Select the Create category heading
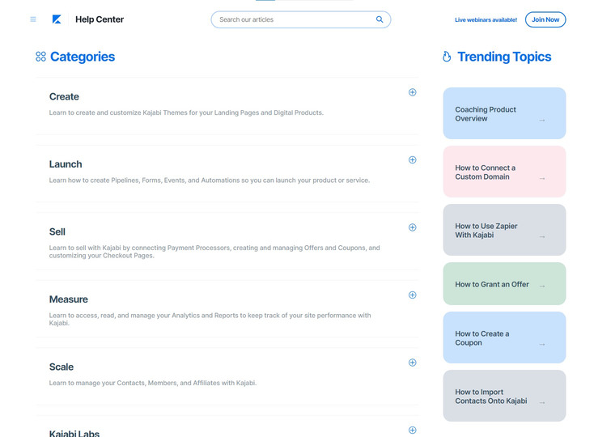Image resolution: width=611 pixels, height=437 pixels. click(x=64, y=96)
